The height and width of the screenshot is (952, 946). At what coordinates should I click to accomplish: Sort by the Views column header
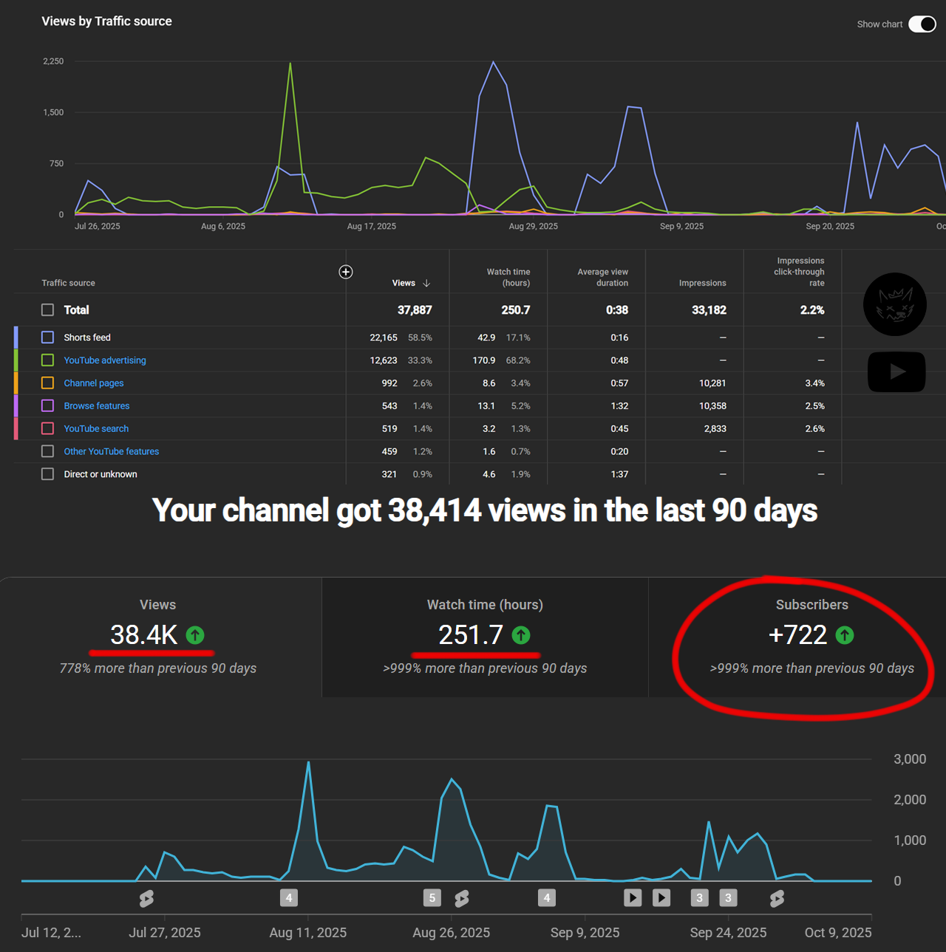coord(404,283)
